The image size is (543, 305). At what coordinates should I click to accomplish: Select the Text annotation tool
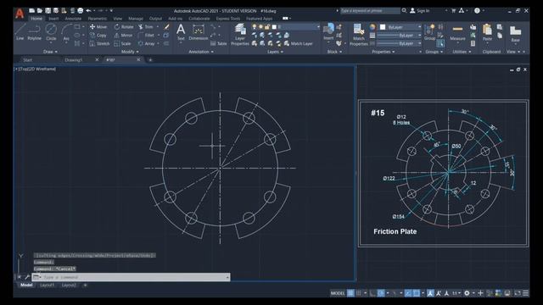coord(181,32)
